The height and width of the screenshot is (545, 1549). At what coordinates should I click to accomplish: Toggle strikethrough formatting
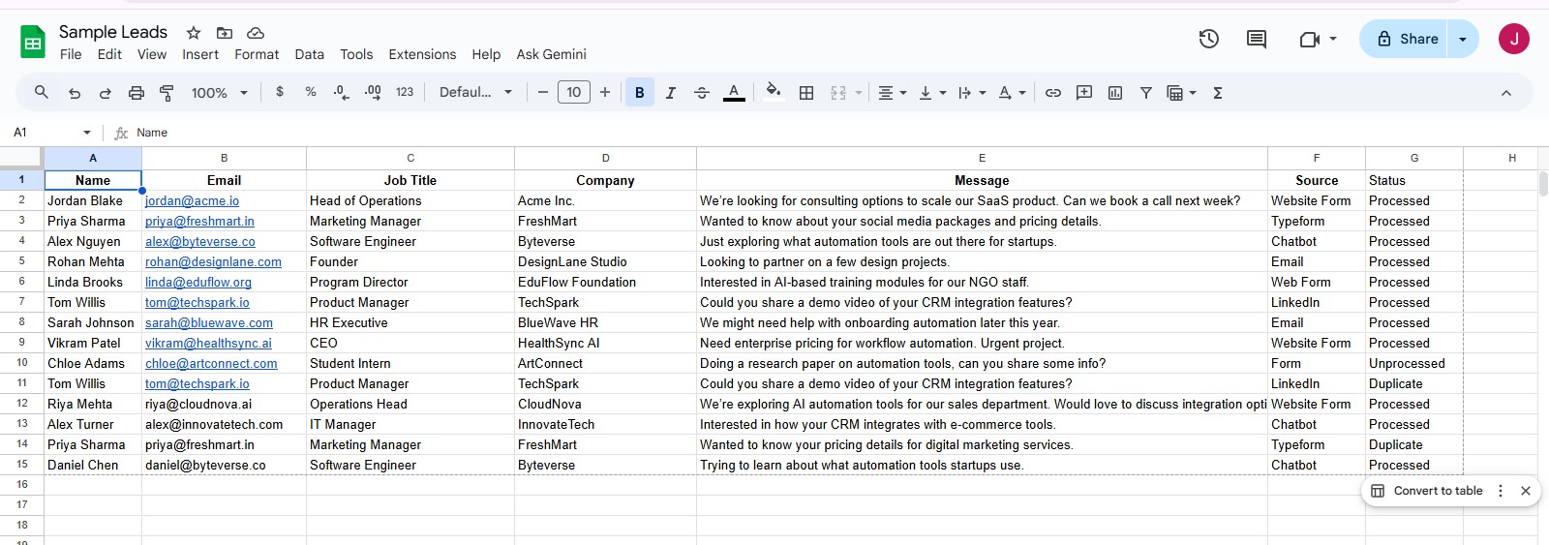point(702,93)
